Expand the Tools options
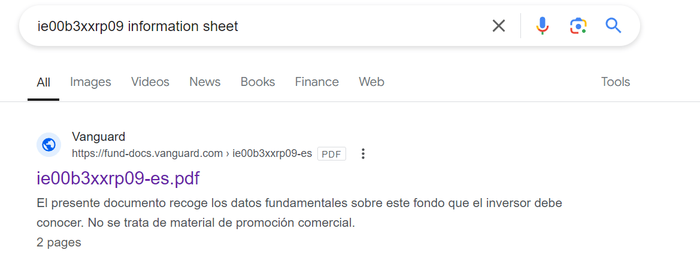Viewport: 700px width, 256px height. pyautogui.click(x=615, y=82)
